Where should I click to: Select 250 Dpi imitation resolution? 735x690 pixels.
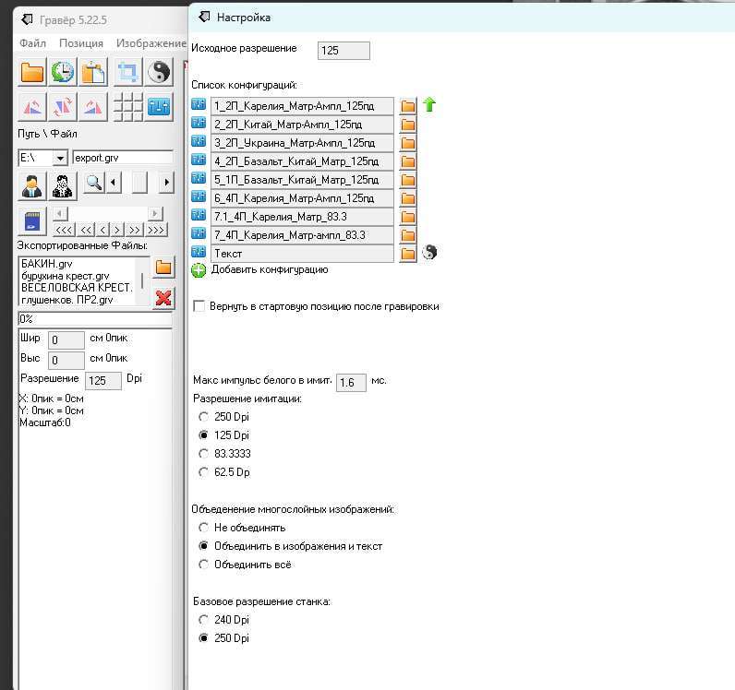point(204,417)
